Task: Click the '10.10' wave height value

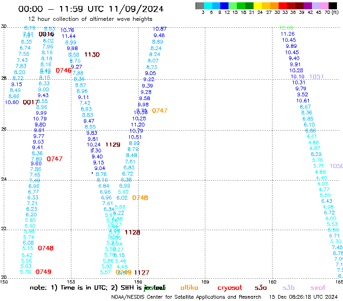Action: [x=298, y=77]
